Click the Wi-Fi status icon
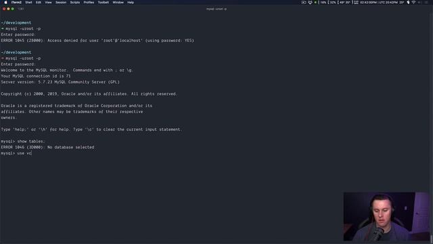This screenshot has height=244, width=433. click(x=413, y=2)
